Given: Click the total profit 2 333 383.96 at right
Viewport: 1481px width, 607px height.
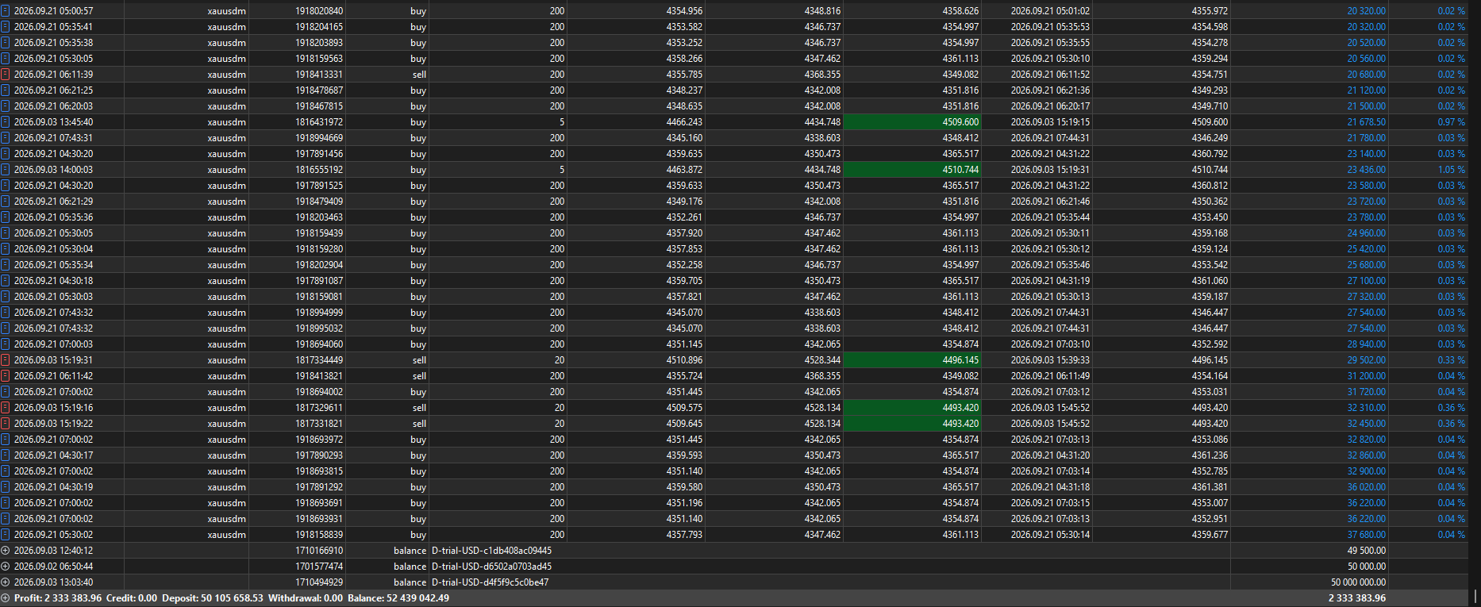Looking at the screenshot, I should point(1356,597).
